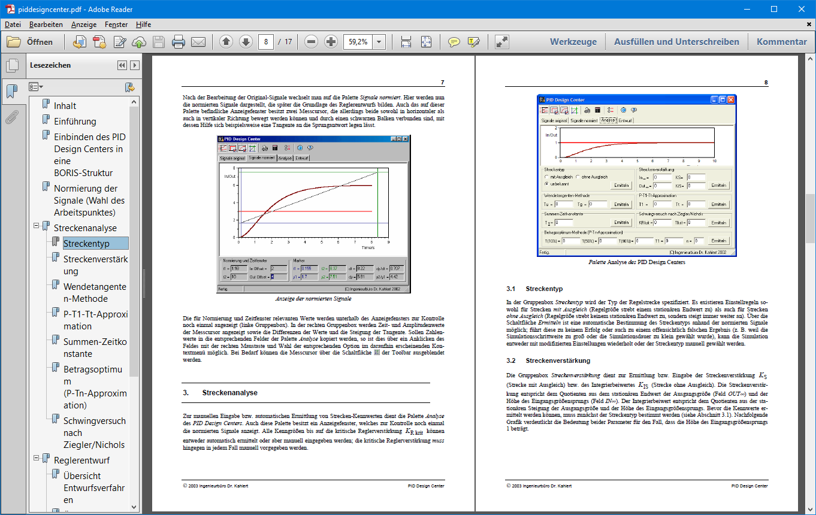Click the page number input field
The height and width of the screenshot is (515, 816).
pos(266,42)
